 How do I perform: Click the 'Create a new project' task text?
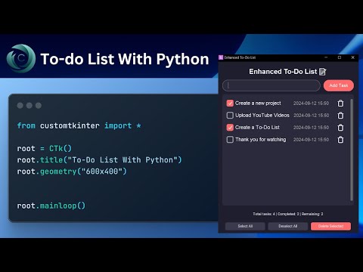coord(258,104)
